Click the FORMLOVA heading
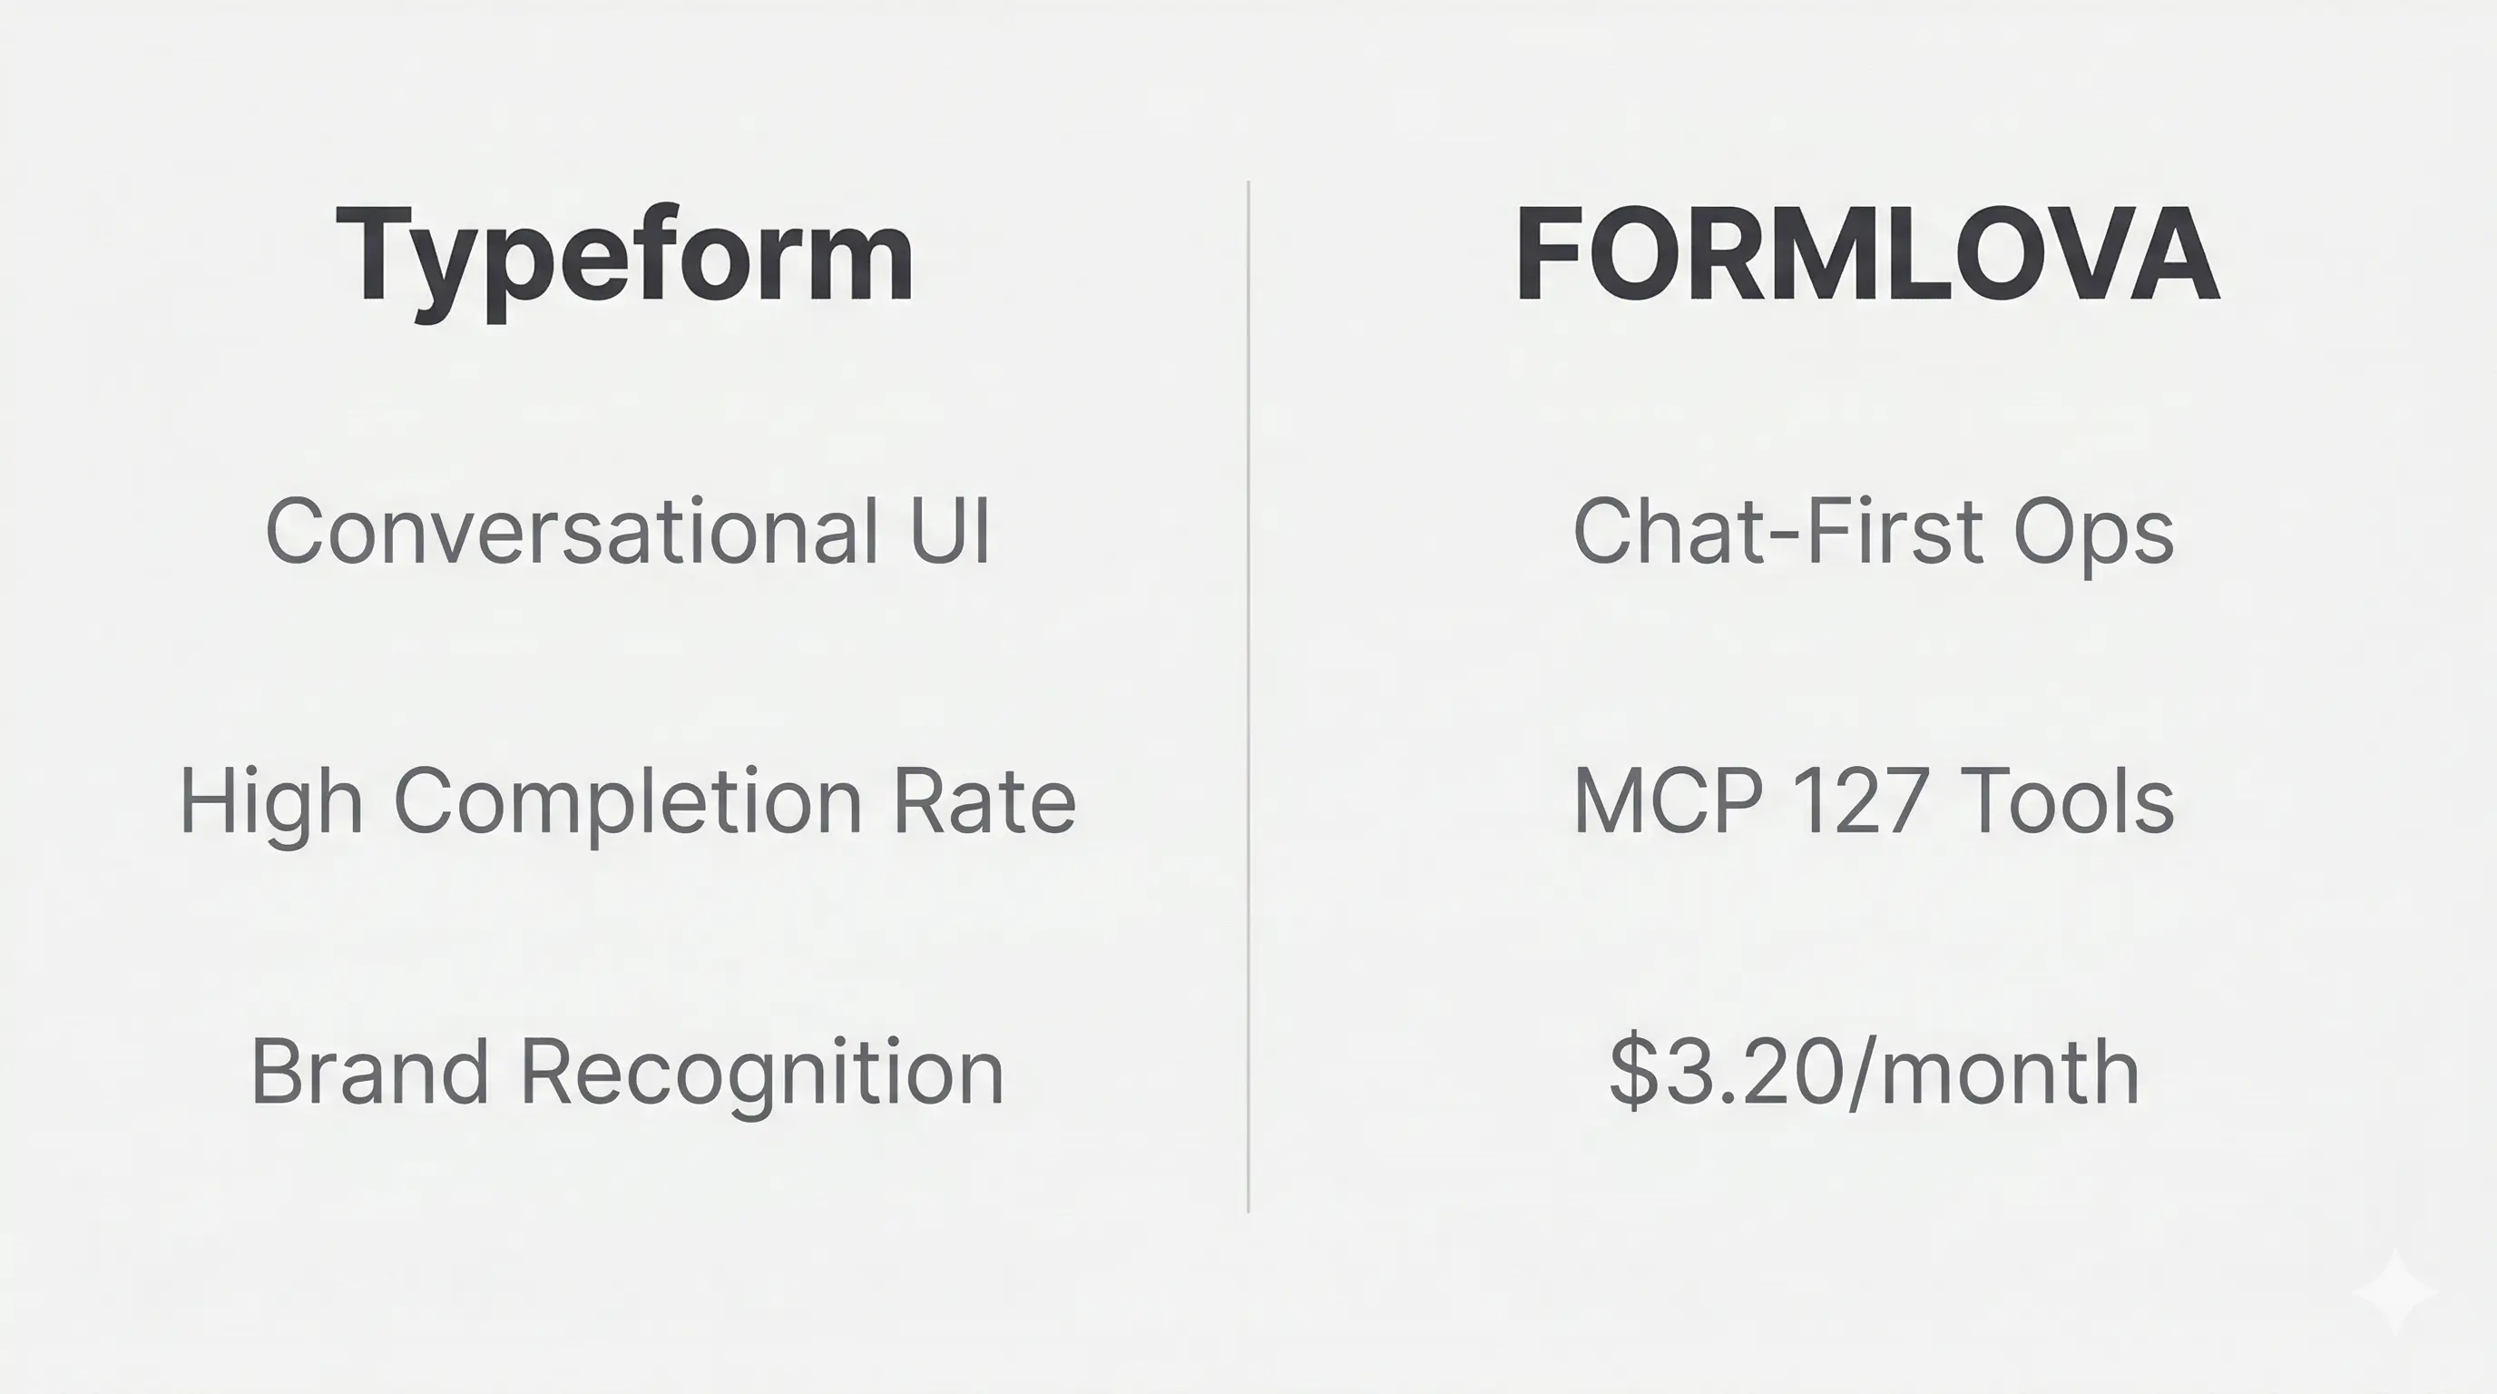 [x=1867, y=254]
